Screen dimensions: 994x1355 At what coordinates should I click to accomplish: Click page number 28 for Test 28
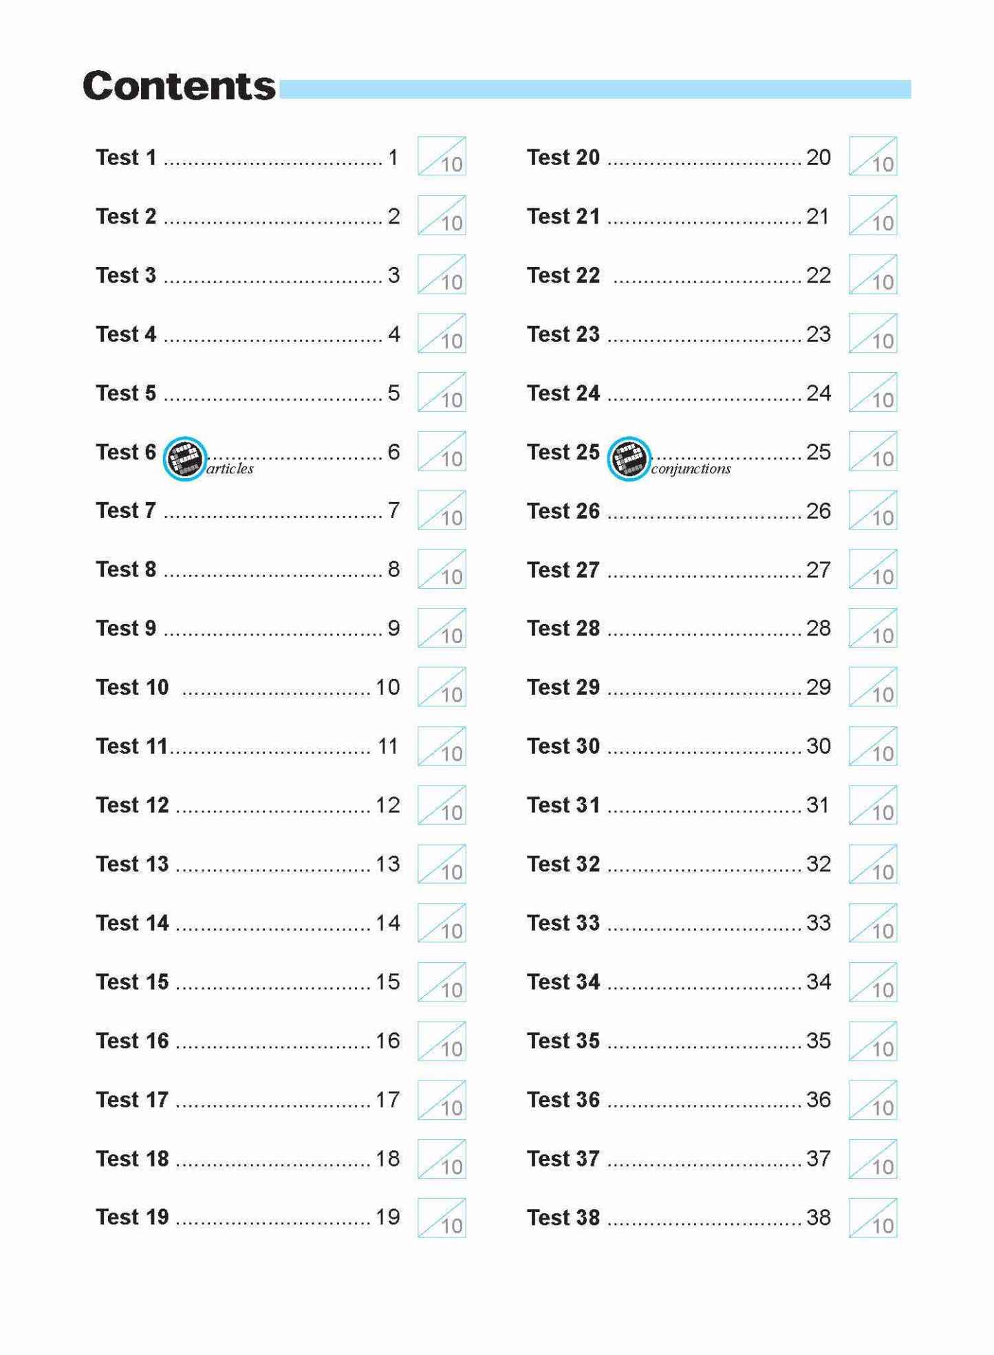pos(819,628)
